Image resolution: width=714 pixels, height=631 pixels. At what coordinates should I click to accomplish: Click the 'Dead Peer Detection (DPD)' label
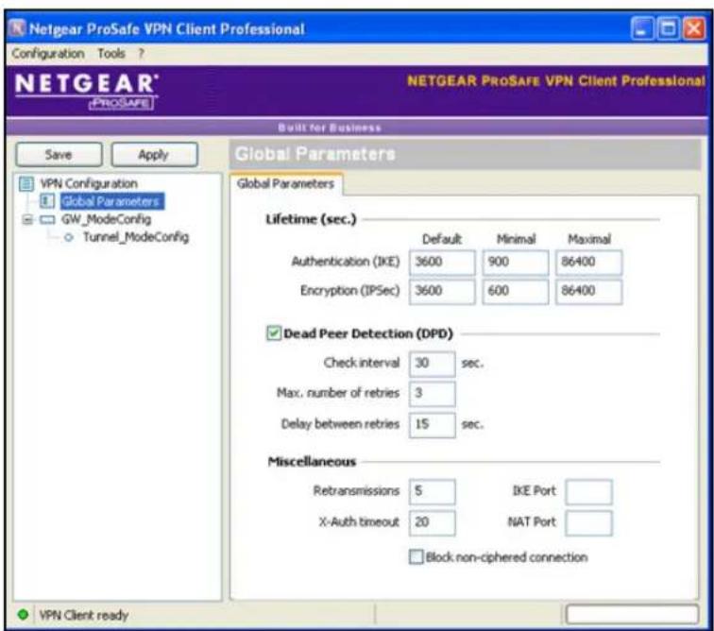[368, 333]
